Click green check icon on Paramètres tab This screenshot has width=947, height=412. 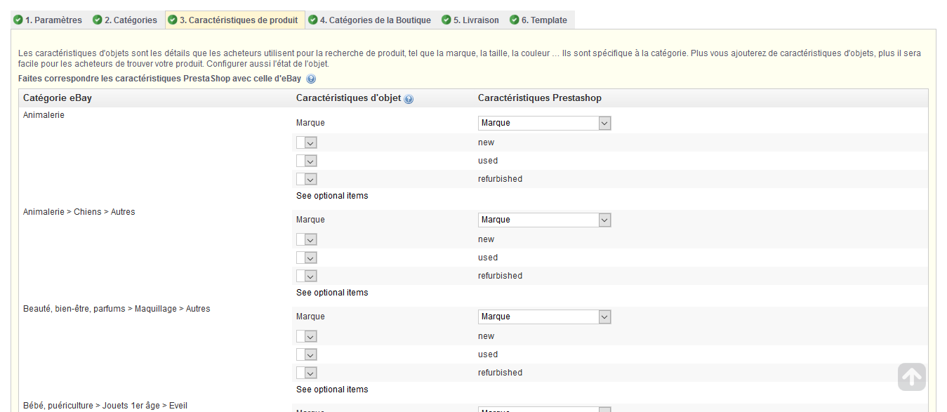(18, 20)
